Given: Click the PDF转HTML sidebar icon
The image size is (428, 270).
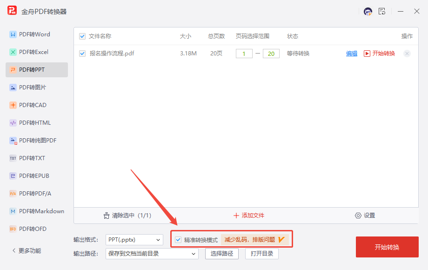Looking at the screenshot, I should point(13,123).
